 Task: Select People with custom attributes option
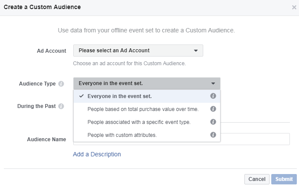click(x=122, y=135)
